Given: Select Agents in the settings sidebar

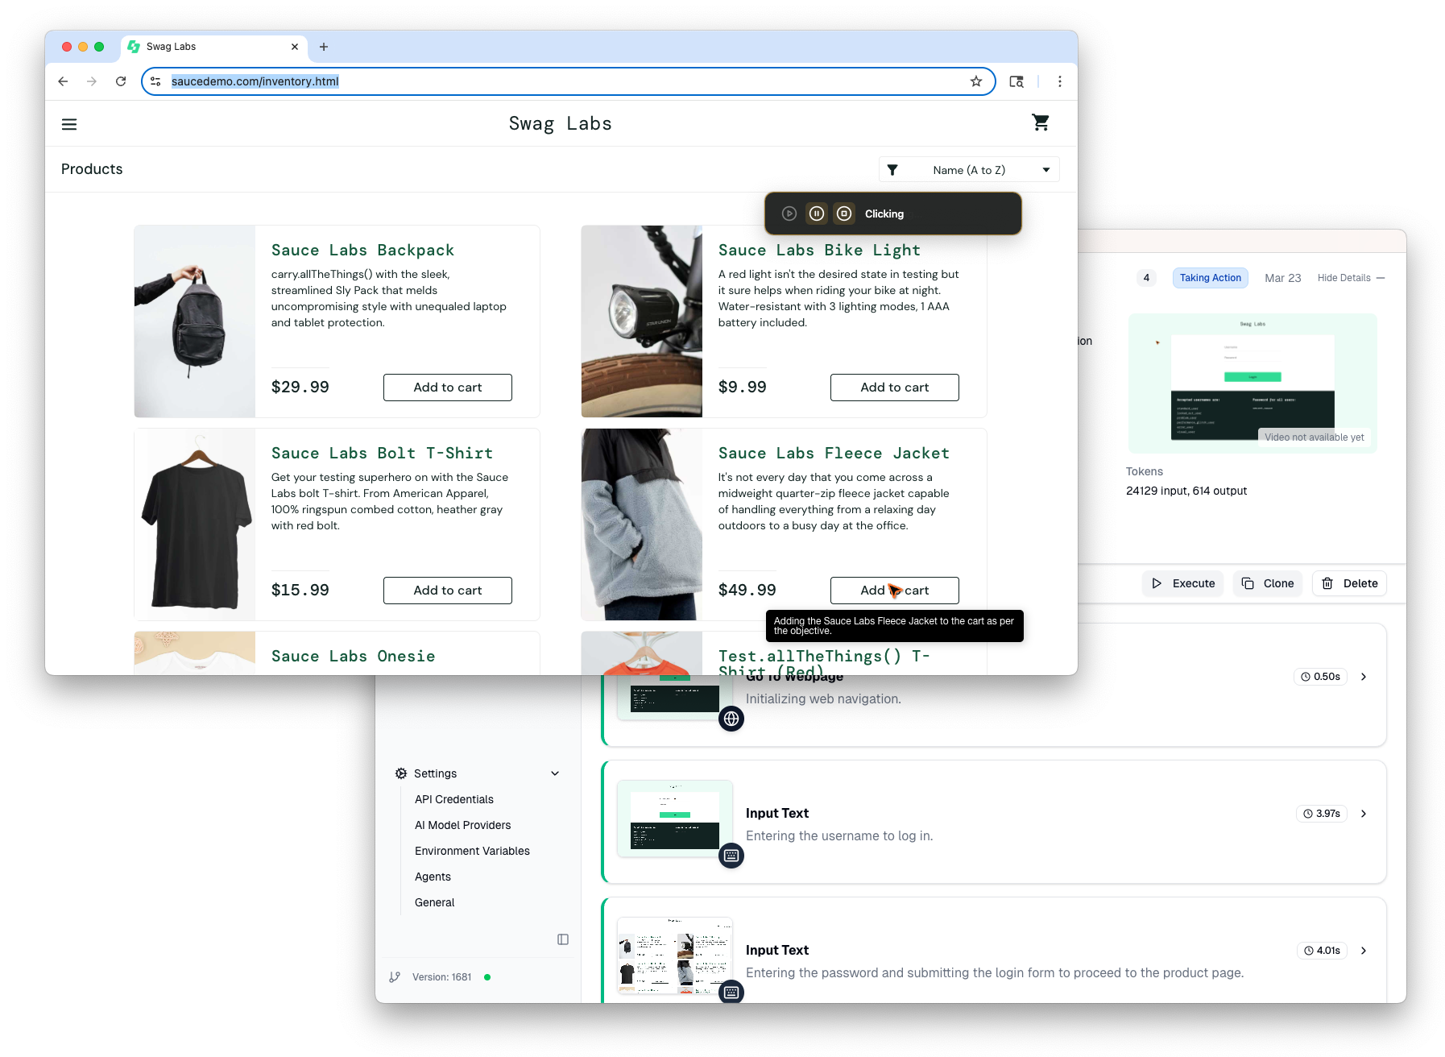Looking at the screenshot, I should (433, 877).
